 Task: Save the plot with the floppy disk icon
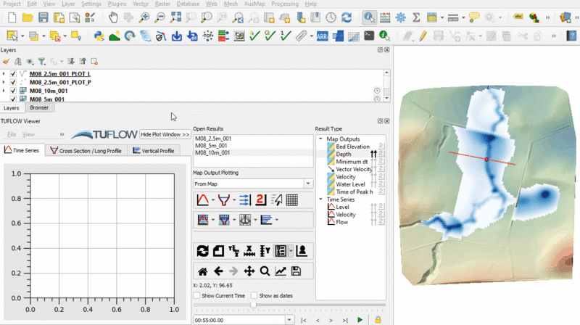pyautogui.click(x=296, y=271)
